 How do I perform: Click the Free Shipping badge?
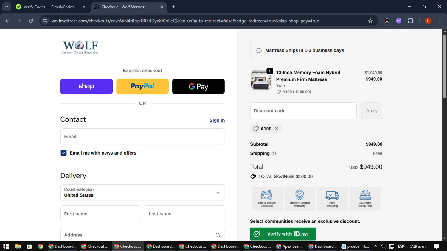pos(332,199)
